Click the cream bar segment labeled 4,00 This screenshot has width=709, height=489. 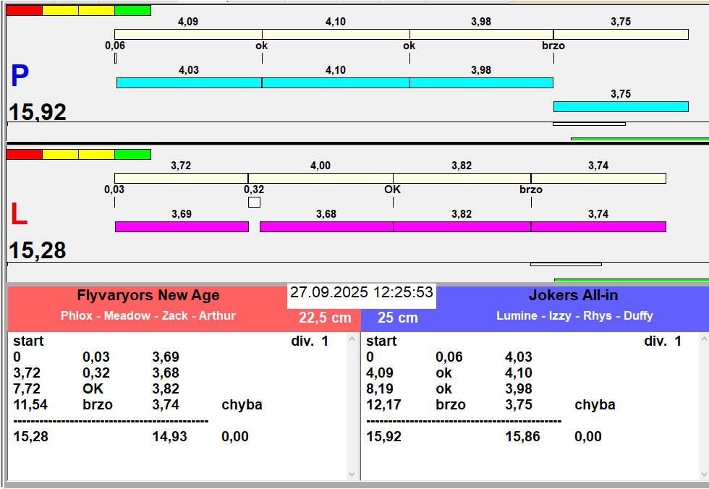coord(320,179)
